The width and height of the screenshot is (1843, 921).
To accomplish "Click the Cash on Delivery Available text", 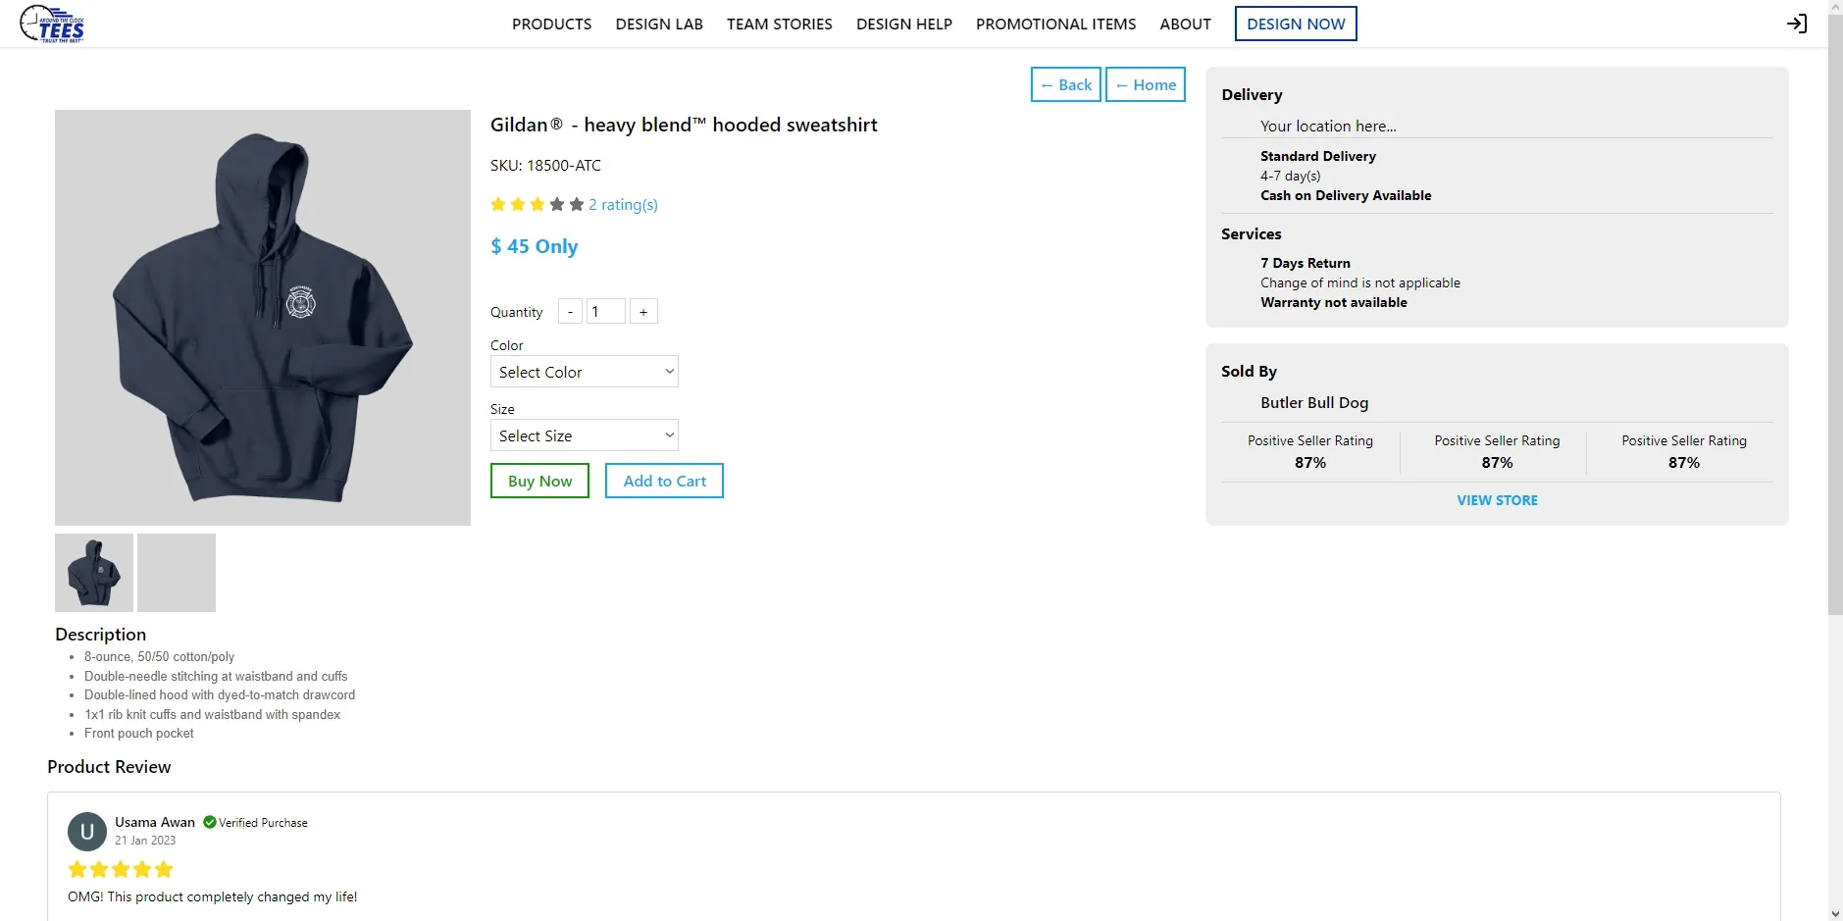I will [x=1346, y=195].
